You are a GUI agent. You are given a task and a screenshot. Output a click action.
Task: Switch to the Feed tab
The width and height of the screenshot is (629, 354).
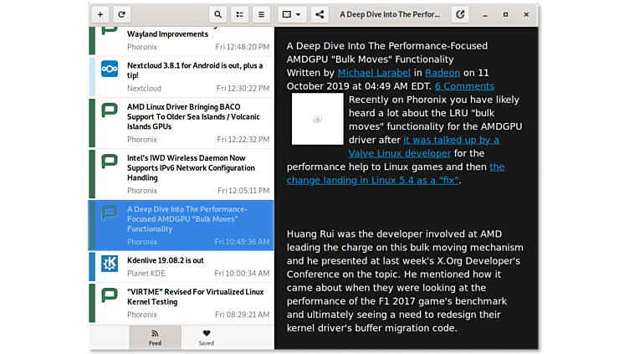coord(155,337)
